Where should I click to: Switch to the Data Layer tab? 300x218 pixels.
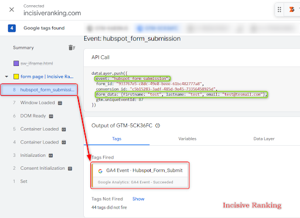tap(264, 139)
